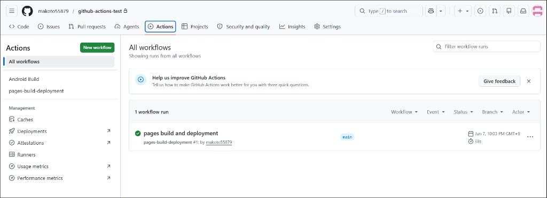This screenshot has height=198, width=547.
Task: Go to GitHub homepage via Octocat logo
Action: (x=27, y=11)
